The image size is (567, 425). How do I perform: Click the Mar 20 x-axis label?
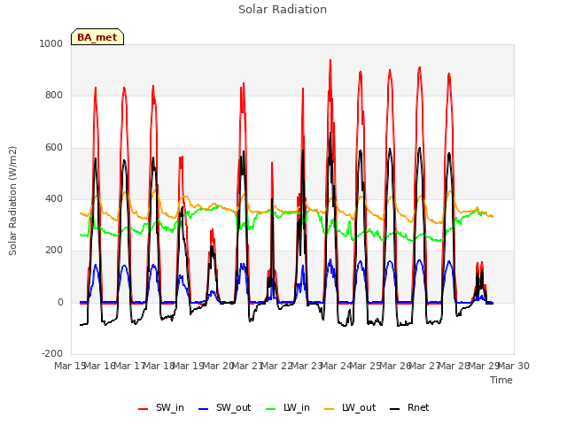(218, 366)
